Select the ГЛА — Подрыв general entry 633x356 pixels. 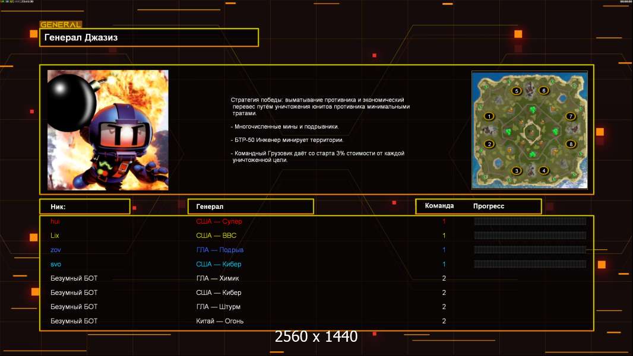[x=220, y=250]
